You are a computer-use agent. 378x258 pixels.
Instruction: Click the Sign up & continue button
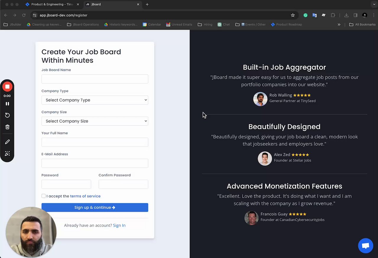pyautogui.click(x=95, y=207)
